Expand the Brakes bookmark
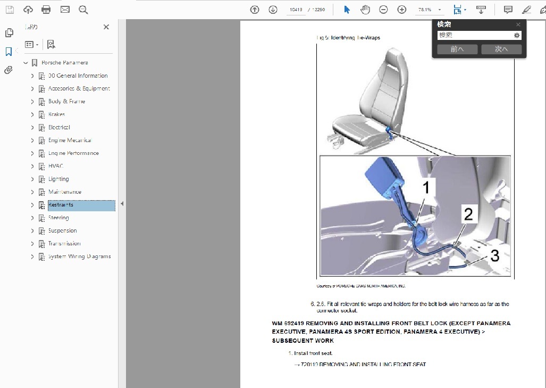Image resolution: width=546 pixels, height=388 pixels. click(32, 114)
